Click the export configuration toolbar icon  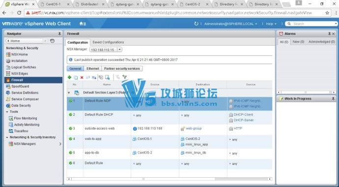(x=108, y=77)
